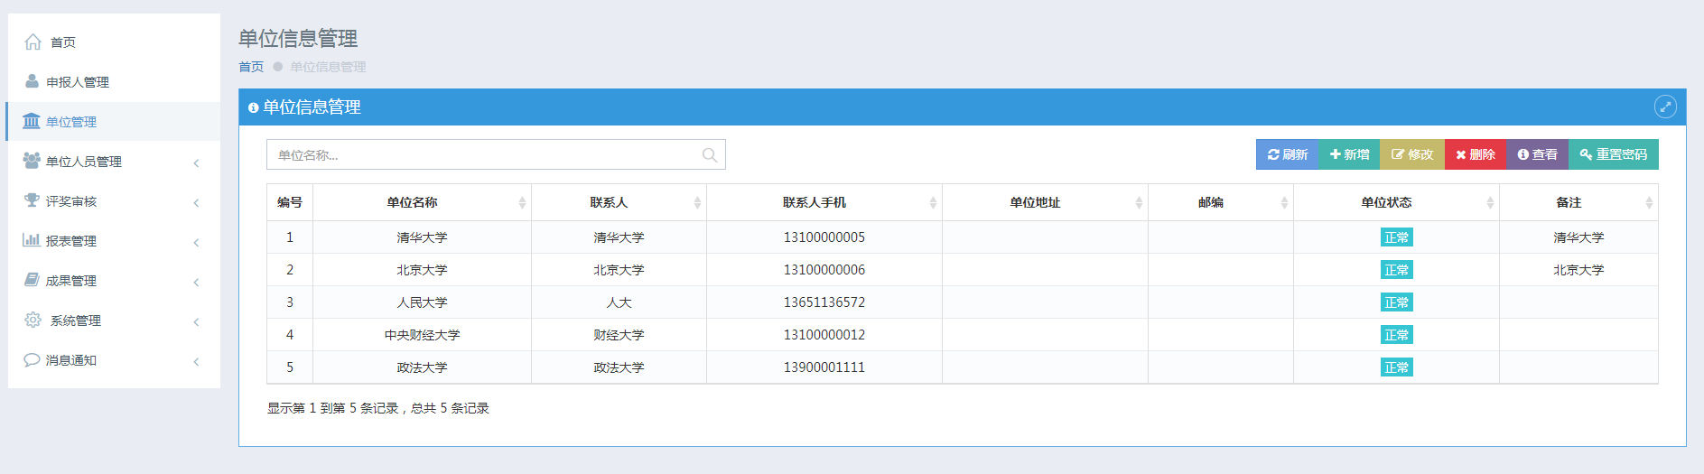Click the trophy icon beside 评奖审核

coord(32,200)
